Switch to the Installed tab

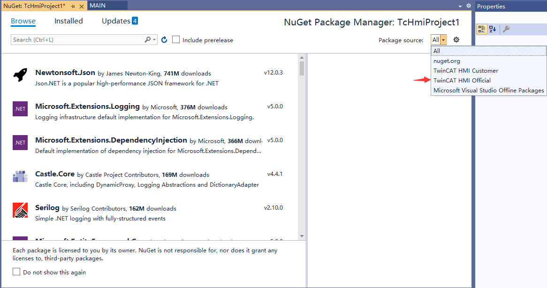[68, 21]
